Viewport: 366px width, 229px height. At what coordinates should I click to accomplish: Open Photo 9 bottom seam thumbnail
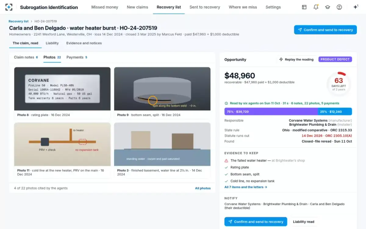pos(162,89)
